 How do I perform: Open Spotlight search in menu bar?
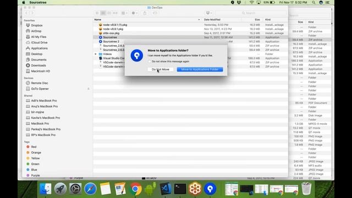tap(313, 2)
